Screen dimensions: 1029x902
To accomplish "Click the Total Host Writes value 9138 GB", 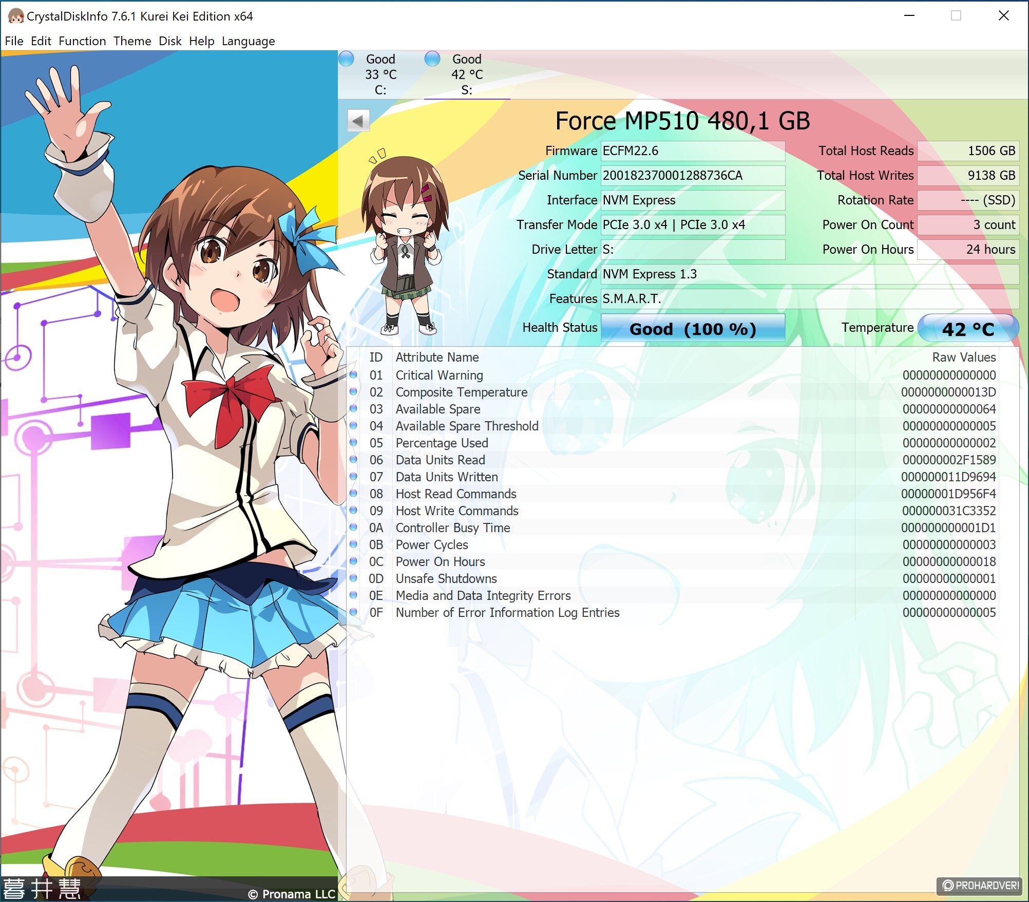I will tap(968, 176).
